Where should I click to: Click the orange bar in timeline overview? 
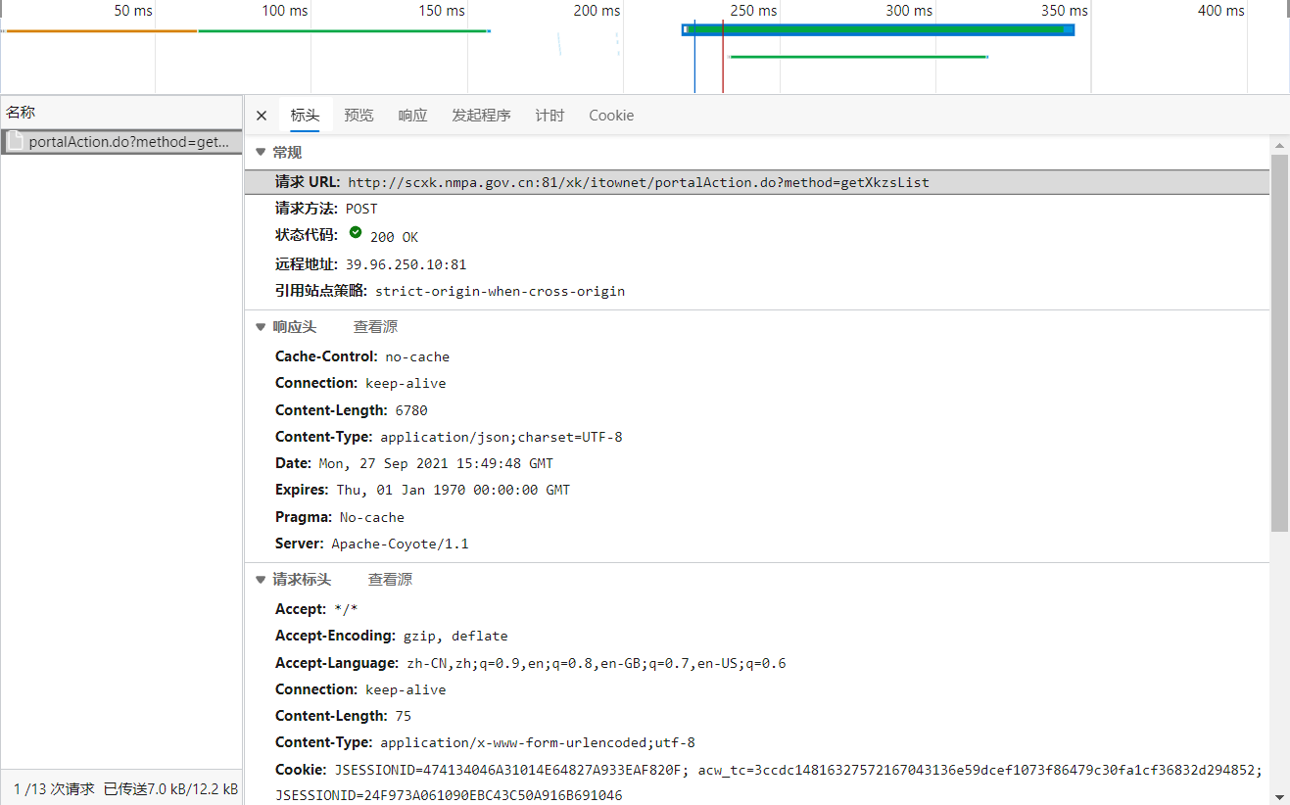coord(102,30)
